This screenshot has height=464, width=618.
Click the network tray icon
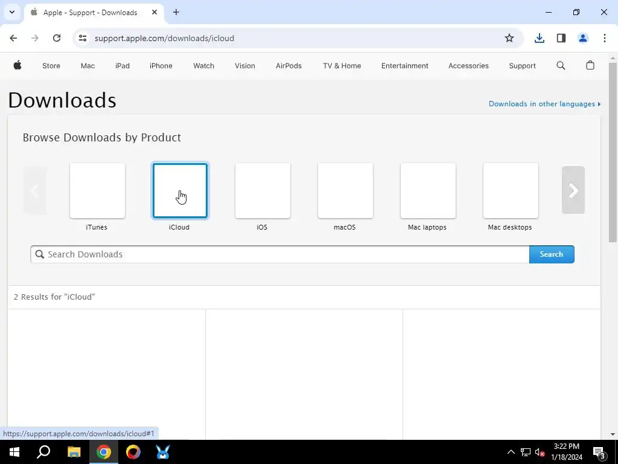pyautogui.click(x=526, y=452)
